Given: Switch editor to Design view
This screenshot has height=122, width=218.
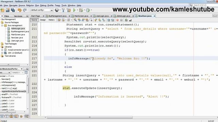Looking at the screenshot, I should pyautogui.click(x=43, y=20).
